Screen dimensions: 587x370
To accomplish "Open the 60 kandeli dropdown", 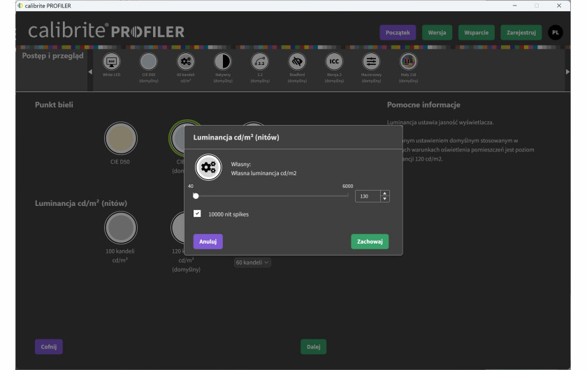I will coord(252,262).
